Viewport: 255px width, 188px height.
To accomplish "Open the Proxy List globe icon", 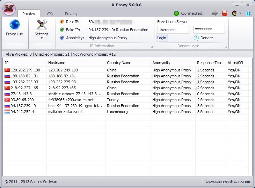I will click(15, 25).
